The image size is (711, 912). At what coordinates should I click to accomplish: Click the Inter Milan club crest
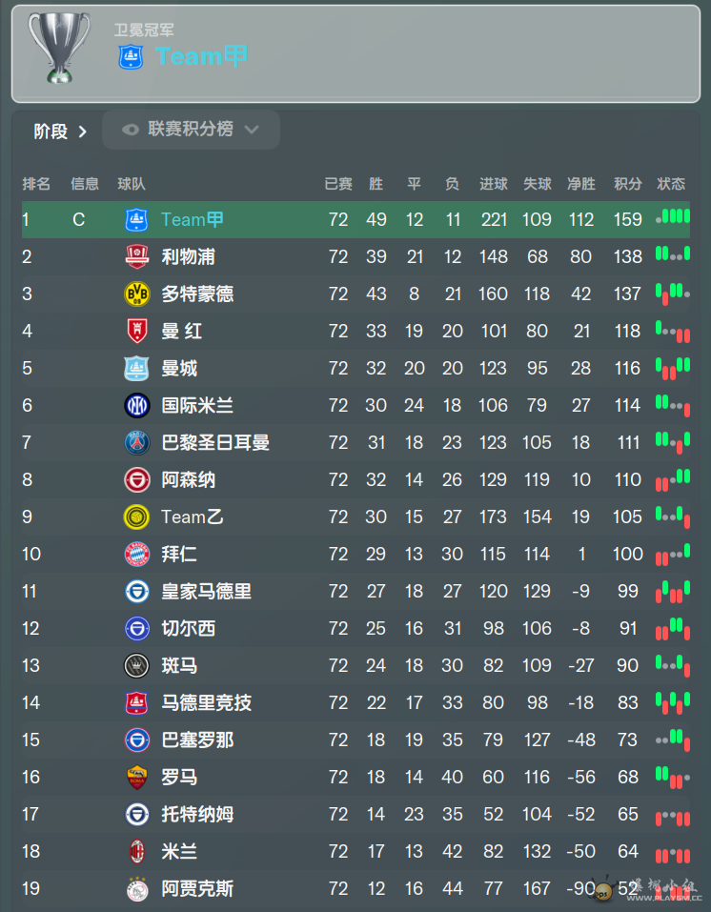click(136, 405)
